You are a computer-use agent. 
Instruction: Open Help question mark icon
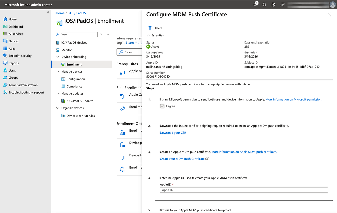click(x=273, y=5)
